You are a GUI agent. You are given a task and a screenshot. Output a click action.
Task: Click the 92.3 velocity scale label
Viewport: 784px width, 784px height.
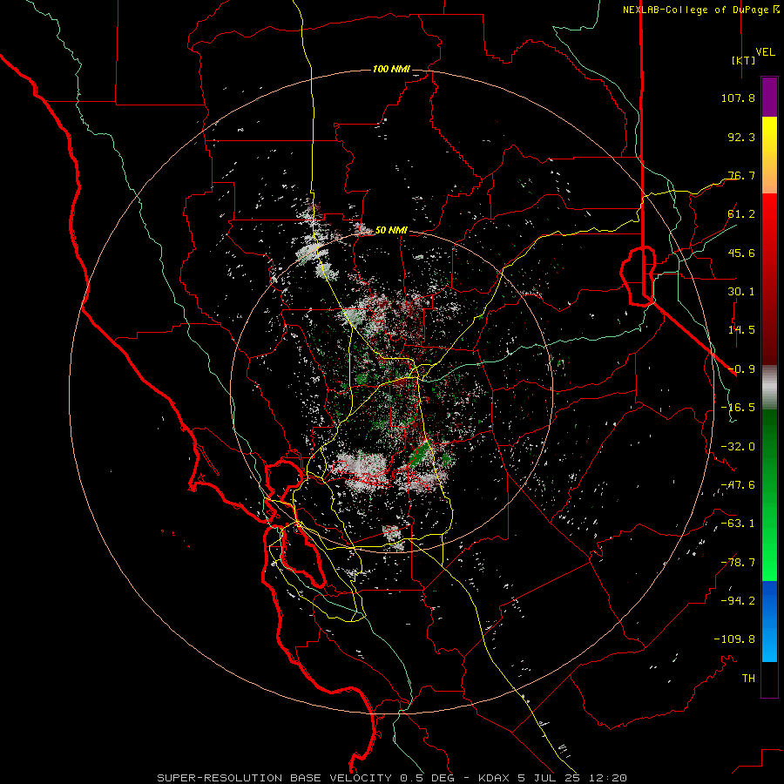coord(741,137)
